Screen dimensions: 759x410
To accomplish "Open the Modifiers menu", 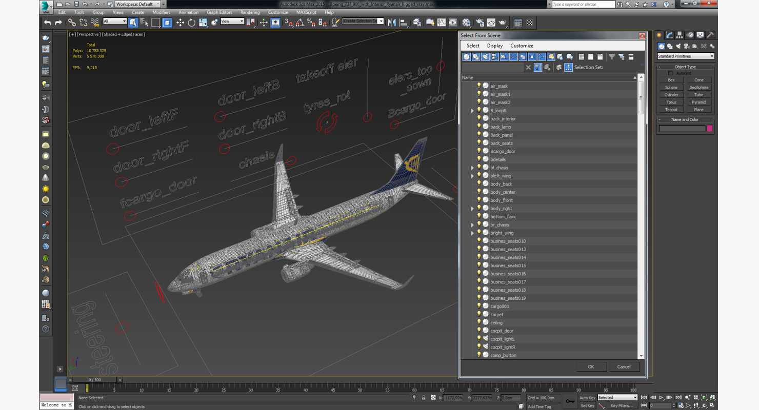I will 161,12.
